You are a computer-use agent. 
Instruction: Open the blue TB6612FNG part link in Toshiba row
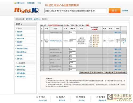56,41
